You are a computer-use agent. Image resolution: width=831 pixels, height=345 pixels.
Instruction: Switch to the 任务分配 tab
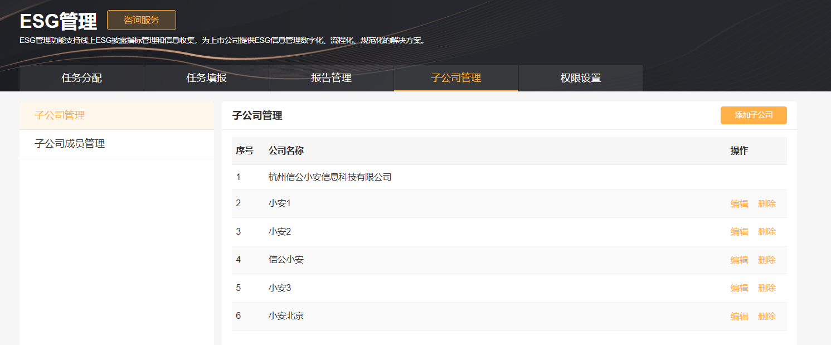coord(82,78)
